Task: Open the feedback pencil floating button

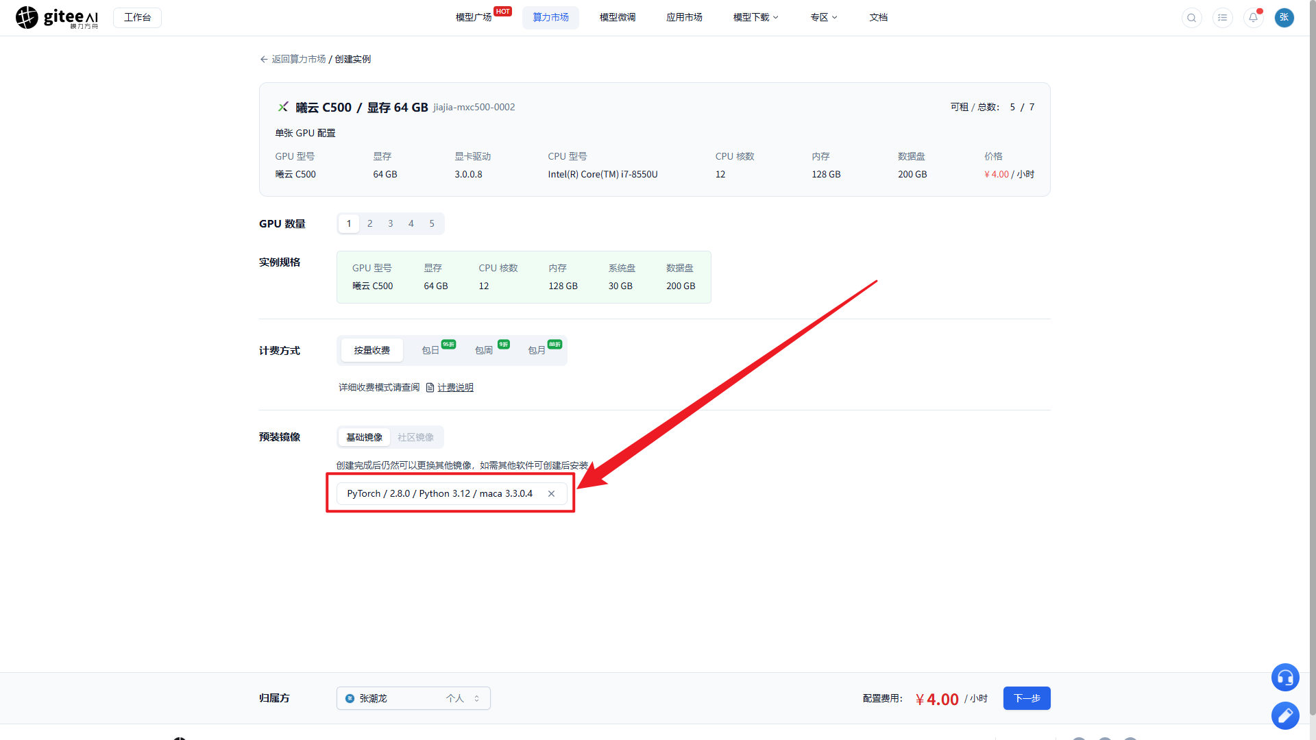Action: coord(1285,716)
